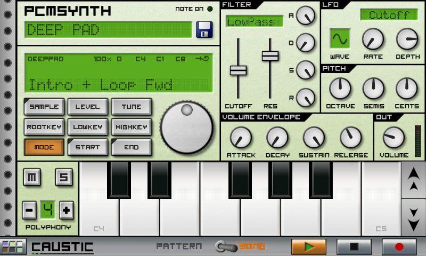This screenshot has width=426, height=256.
Task: Open the LFO Cutoff target selector
Action: pos(389,15)
